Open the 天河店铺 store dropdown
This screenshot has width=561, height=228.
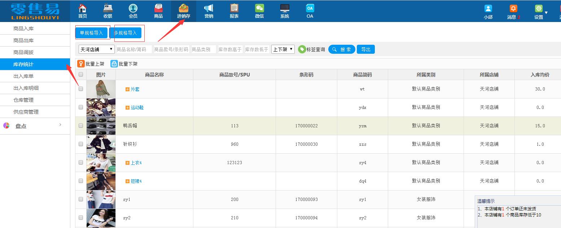click(97, 49)
